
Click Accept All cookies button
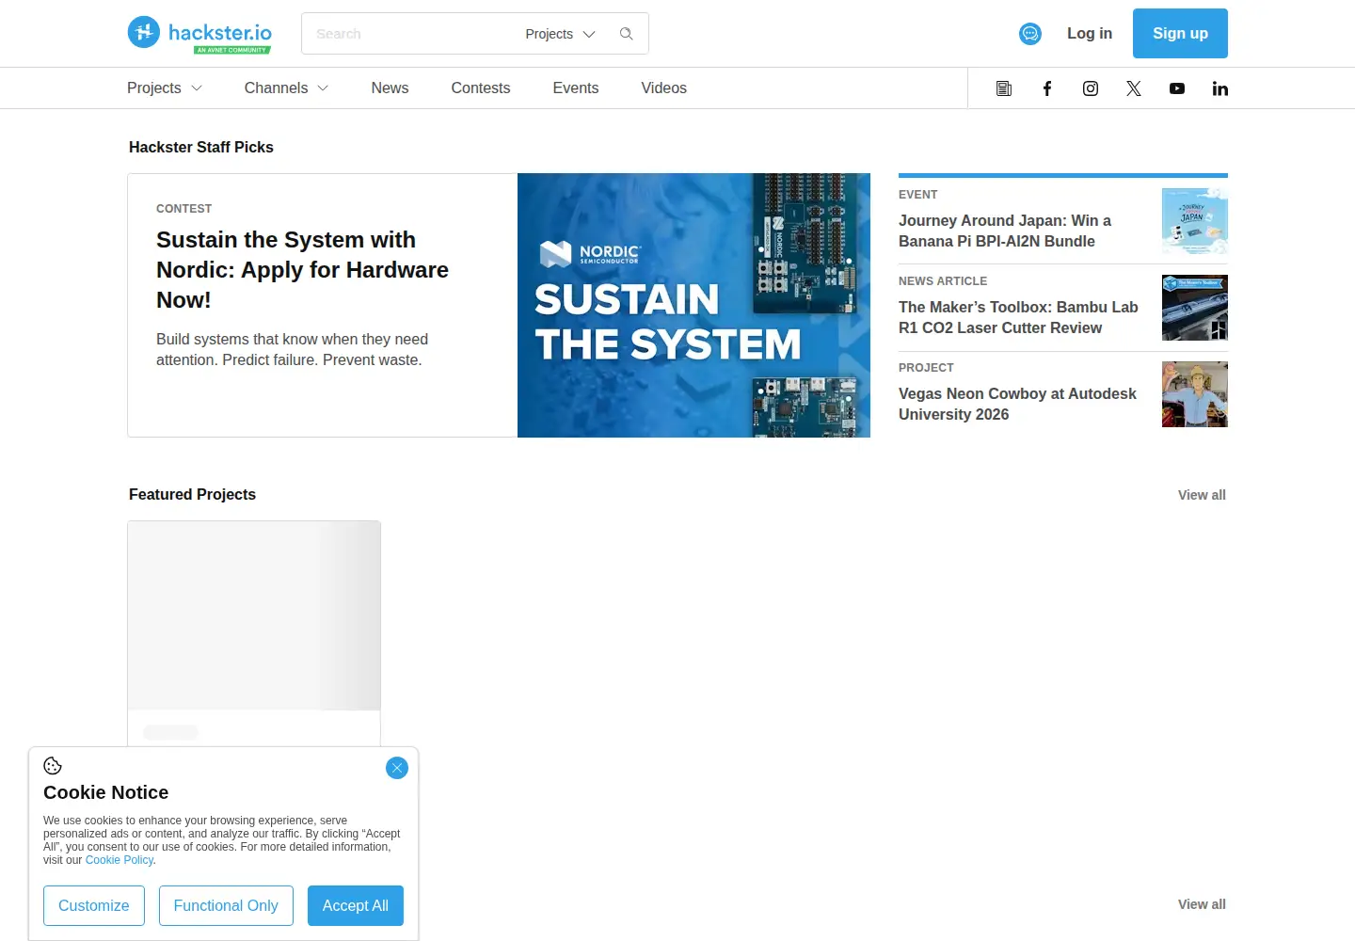[356, 905]
